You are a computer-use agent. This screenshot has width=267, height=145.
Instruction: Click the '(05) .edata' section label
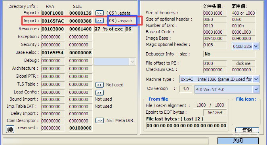118,13
